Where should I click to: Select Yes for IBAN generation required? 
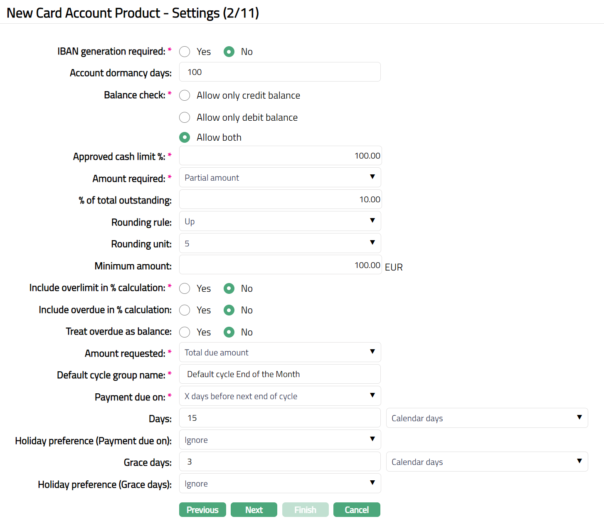click(x=185, y=52)
